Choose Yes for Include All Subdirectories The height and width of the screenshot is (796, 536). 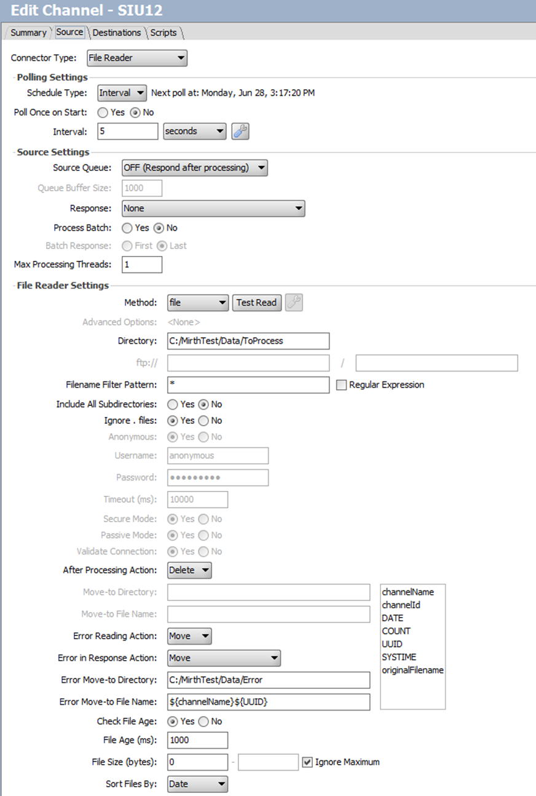(173, 405)
